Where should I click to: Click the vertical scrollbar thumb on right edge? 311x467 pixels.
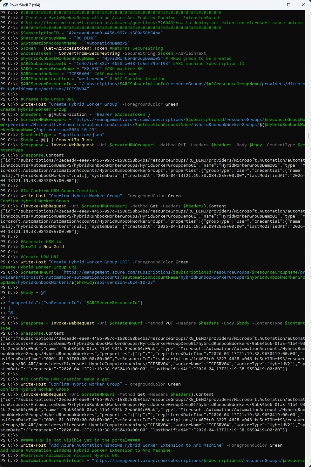[x=308, y=135]
